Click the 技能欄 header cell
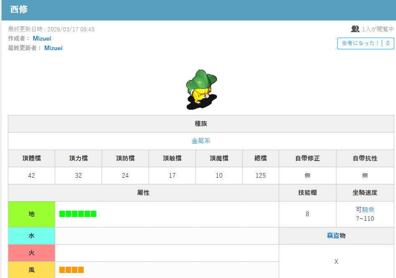Screen dimensions: 396x278 [307, 193]
